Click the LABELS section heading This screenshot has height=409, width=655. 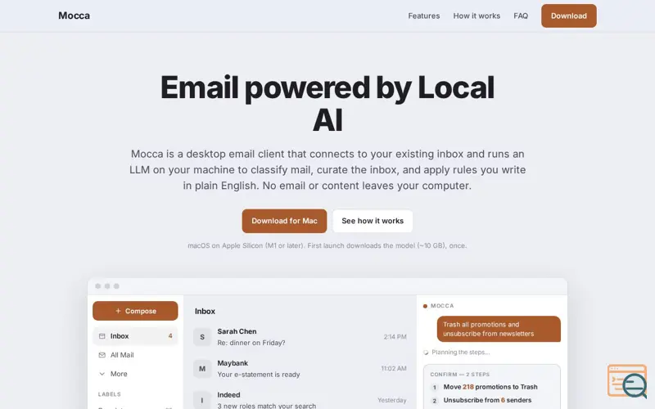[x=110, y=394]
